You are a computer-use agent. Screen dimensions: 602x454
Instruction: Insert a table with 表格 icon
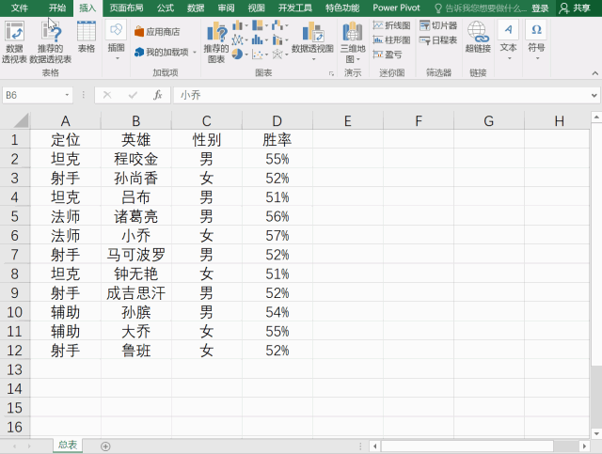point(86,38)
